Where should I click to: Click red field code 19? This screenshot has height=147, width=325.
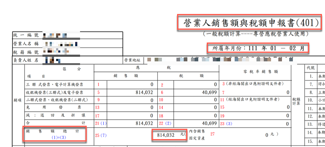pos(223,116)
